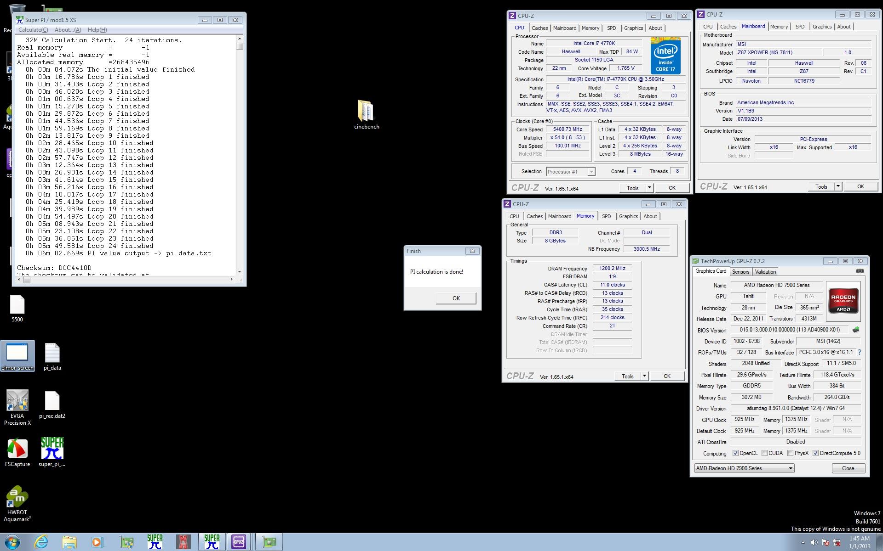Switch to the Validation tab in GPU-Z
Image resolution: width=883 pixels, height=551 pixels.
point(765,272)
